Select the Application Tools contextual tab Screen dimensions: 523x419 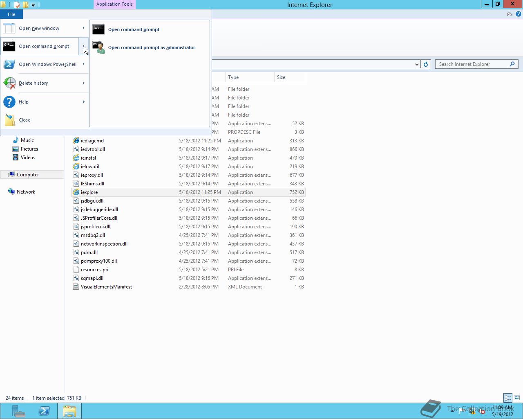coord(114,5)
